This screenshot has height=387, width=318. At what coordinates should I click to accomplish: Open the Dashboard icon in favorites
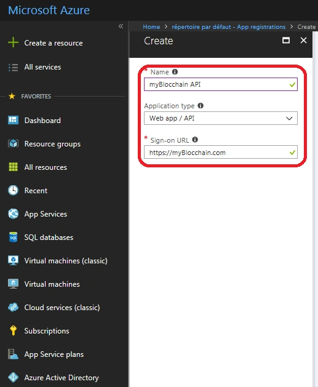13,120
